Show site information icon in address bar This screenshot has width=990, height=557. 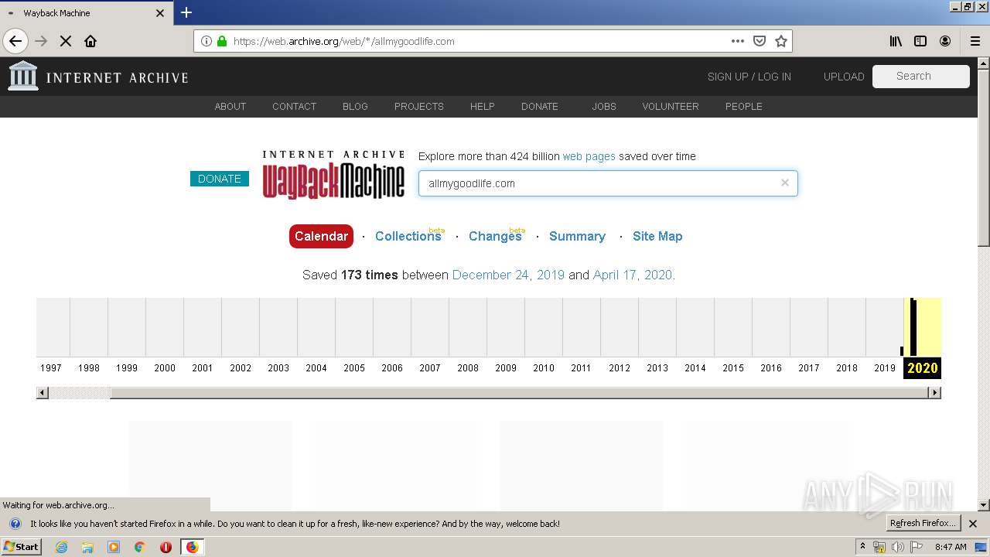(207, 41)
